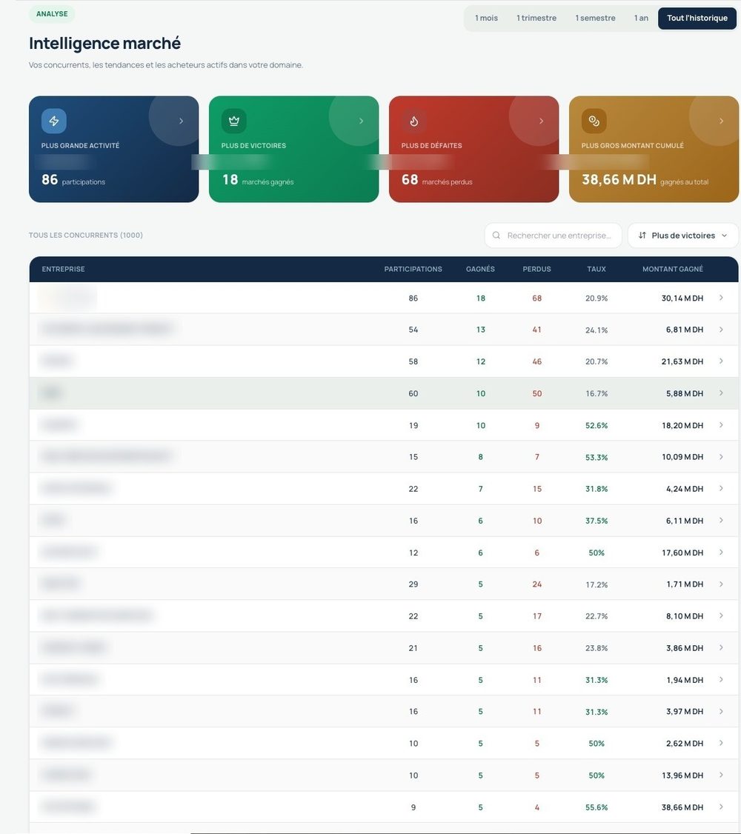Open row chevron for 17,60 M DH
This screenshot has width=741, height=834.
point(721,552)
